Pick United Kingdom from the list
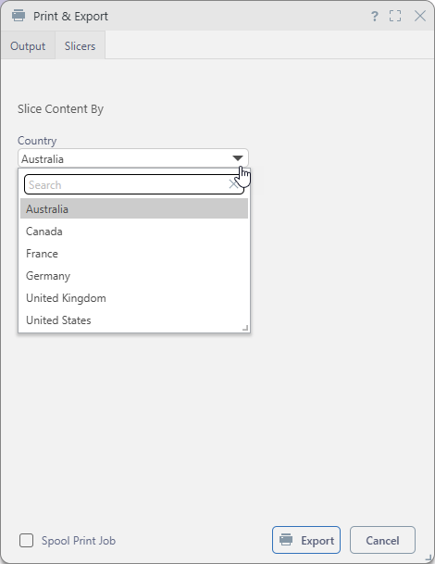 click(134, 298)
